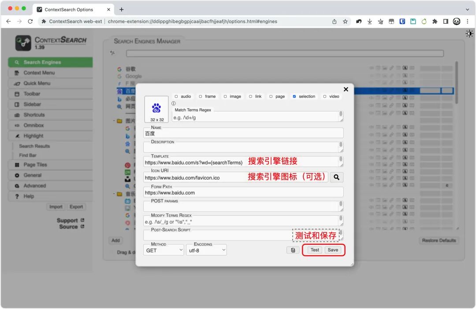This screenshot has height=309, width=476.
Task: Click the wand icon beside the manager search bar
Action: tap(113, 53)
